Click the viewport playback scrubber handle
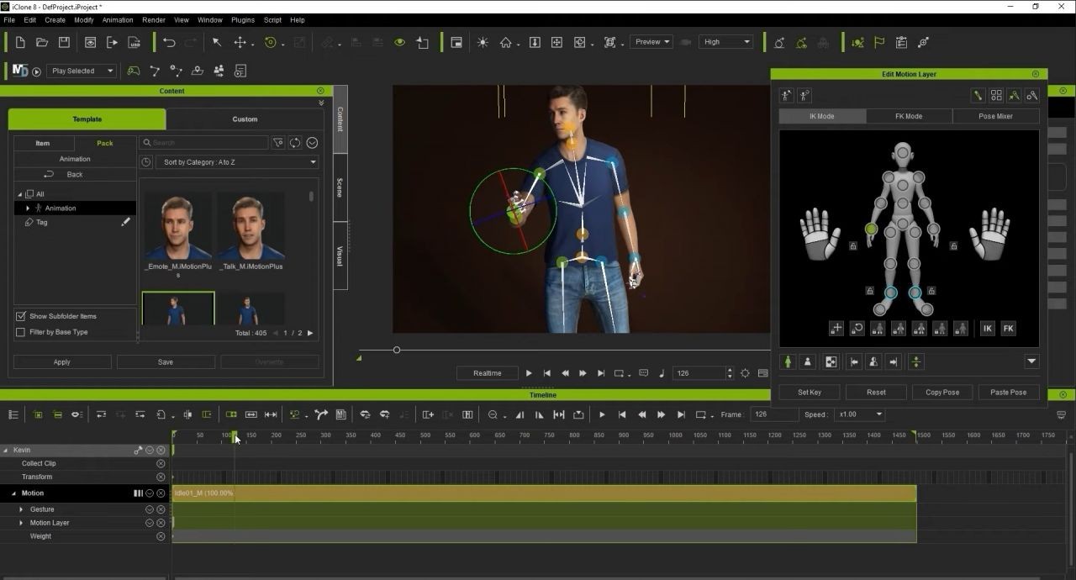The width and height of the screenshot is (1076, 580). [x=397, y=350]
